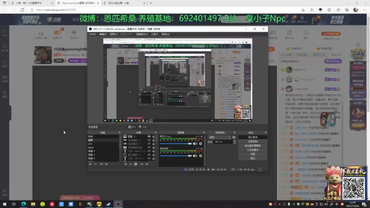
Task: Mute the desktop audio speaker icon
Action: (x=195, y=156)
